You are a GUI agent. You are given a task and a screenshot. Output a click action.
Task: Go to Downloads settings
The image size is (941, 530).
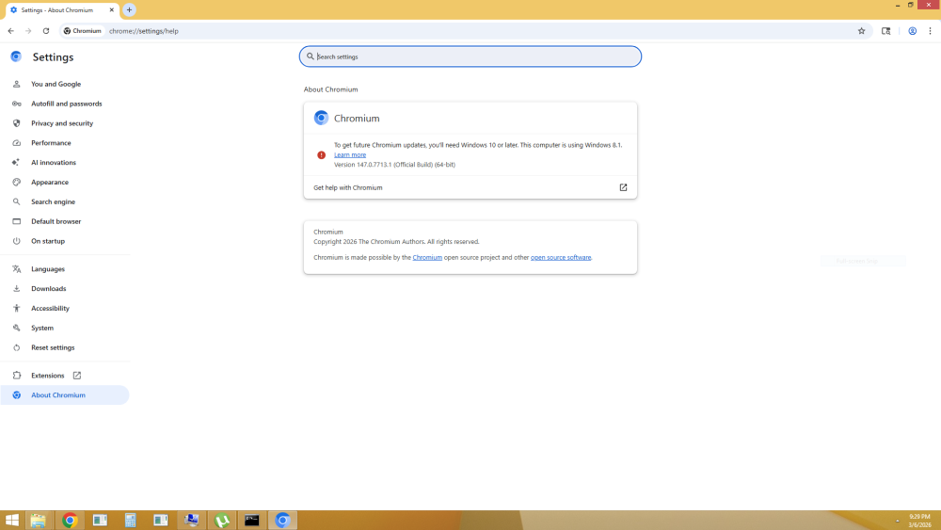[49, 289]
